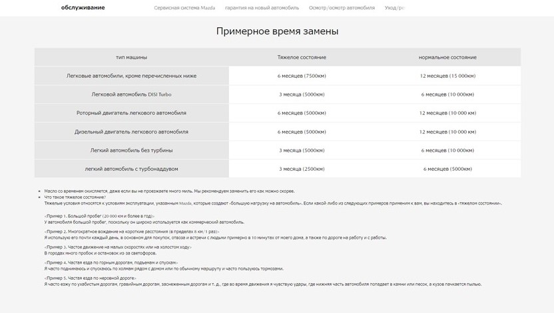Select the 'Роторный двигатель легкового автомобиля' row label
Image resolution: width=554 pixels, height=313 pixels.
coord(131,113)
